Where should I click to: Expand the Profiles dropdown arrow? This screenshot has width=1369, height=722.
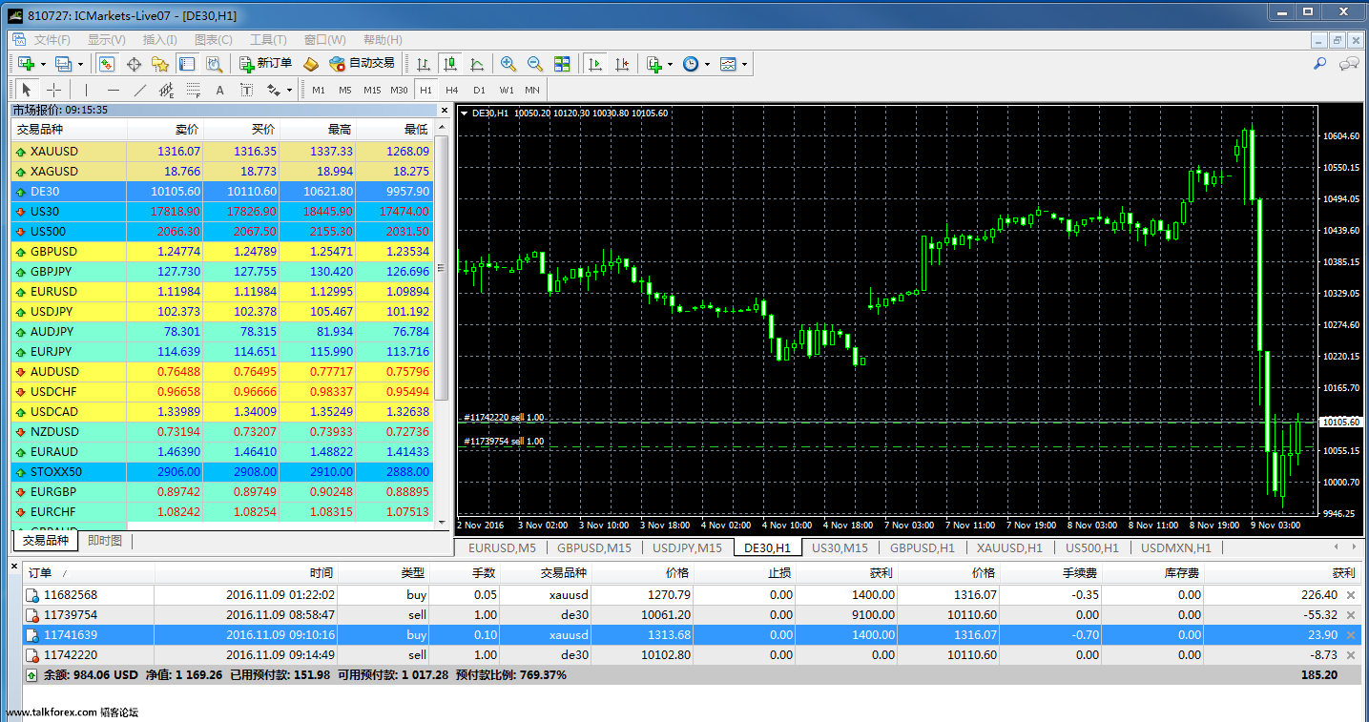point(80,65)
